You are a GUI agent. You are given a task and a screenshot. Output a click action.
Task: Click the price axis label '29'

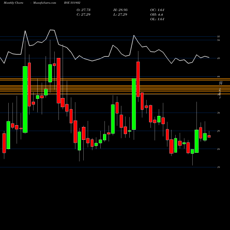point(218,131)
